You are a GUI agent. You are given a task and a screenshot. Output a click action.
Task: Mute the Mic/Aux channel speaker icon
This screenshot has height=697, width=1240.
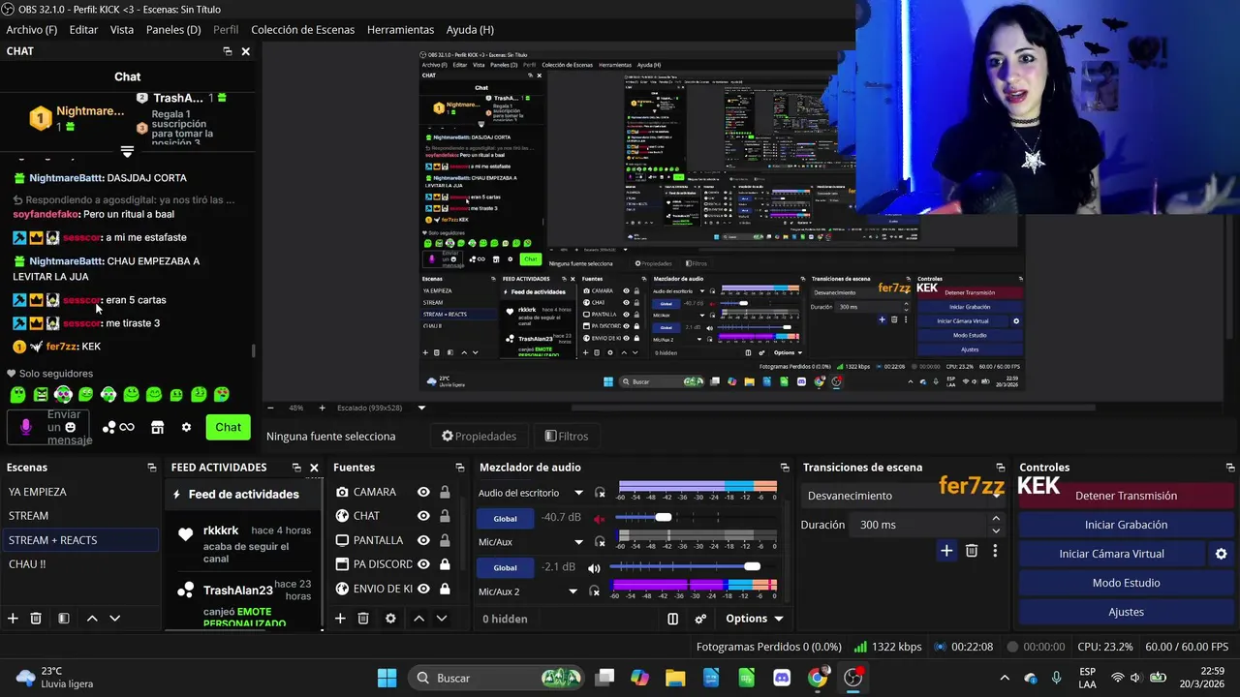click(594, 567)
